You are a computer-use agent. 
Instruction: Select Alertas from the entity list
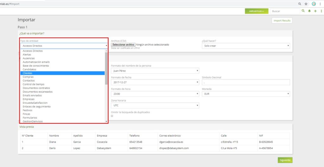[63, 55]
